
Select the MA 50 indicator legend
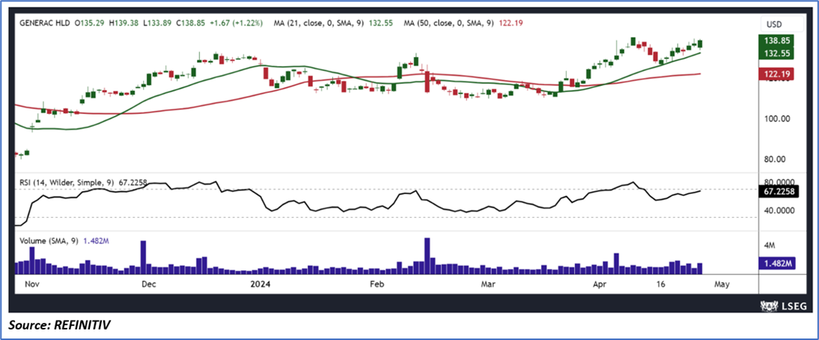point(463,23)
